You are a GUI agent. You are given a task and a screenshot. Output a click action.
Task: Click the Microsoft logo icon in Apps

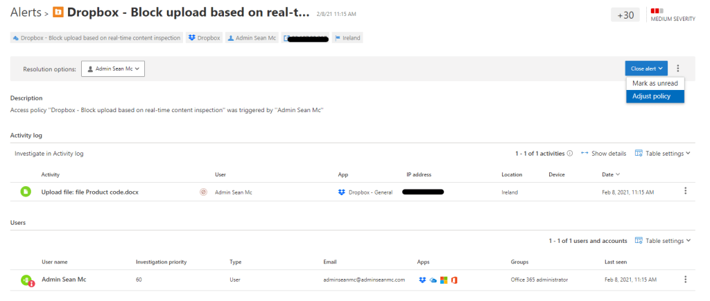pyautogui.click(x=444, y=280)
